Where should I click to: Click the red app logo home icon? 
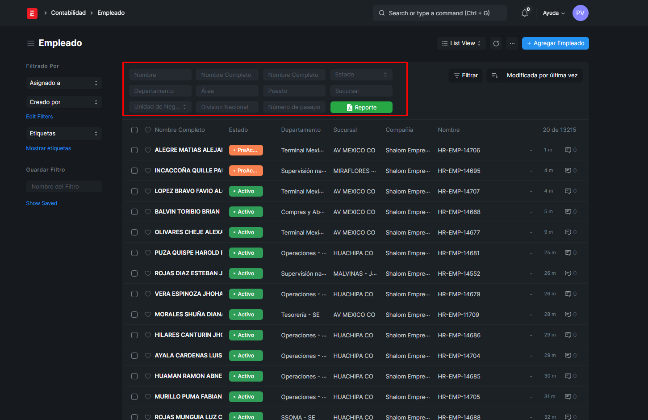[x=32, y=13]
